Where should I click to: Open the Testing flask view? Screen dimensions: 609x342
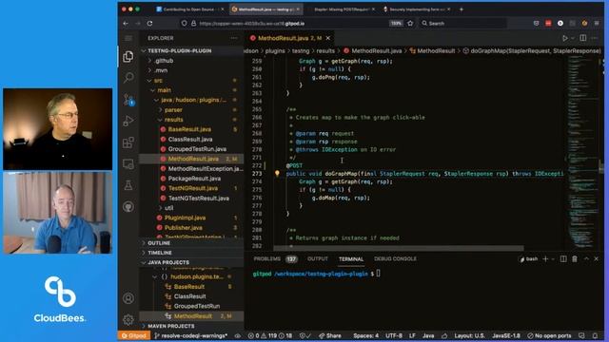128,185
